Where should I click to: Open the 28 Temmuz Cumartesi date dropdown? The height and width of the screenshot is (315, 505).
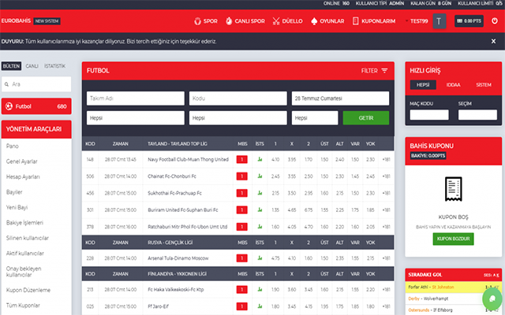(x=340, y=98)
